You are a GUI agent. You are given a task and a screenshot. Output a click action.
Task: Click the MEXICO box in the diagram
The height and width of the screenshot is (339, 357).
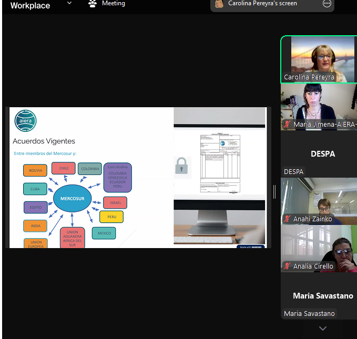click(x=104, y=233)
